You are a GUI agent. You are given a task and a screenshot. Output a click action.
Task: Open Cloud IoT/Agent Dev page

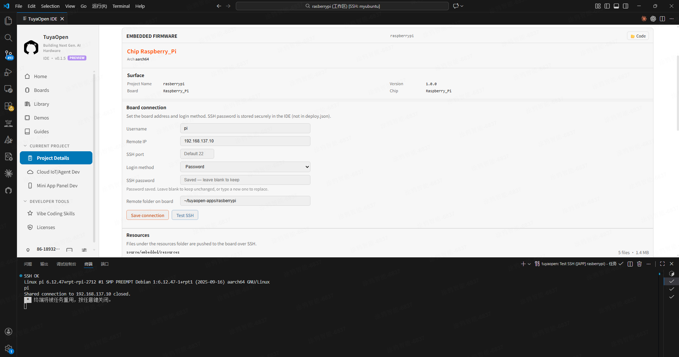coord(56,172)
